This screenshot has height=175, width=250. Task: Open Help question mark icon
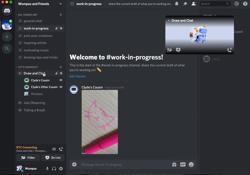pyautogui.click(x=245, y=4)
